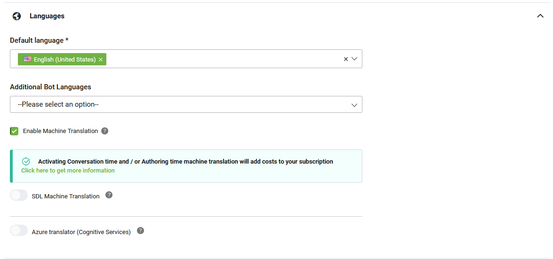
Task: Open help for Azure translator (Cognitive Services)
Action: [140, 230]
